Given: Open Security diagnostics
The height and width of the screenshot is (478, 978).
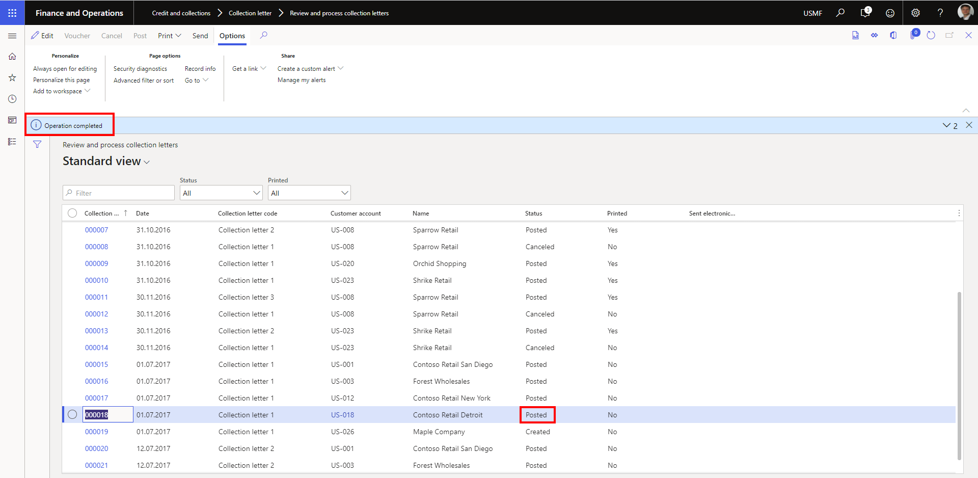Looking at the screenshot, I should point(140,68).
